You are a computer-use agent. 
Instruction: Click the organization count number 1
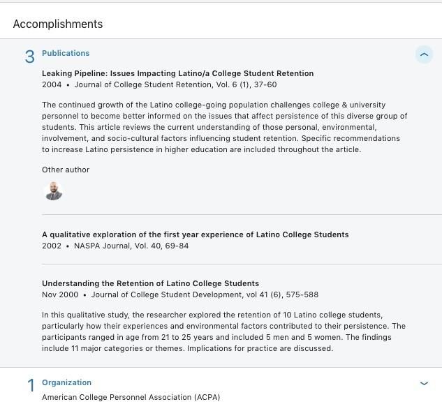30,386
